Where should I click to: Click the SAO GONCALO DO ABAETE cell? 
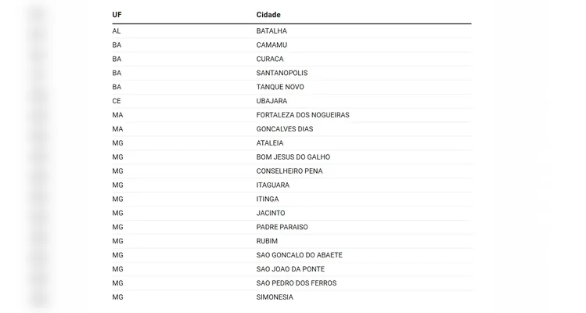click(x=299, y=255)
